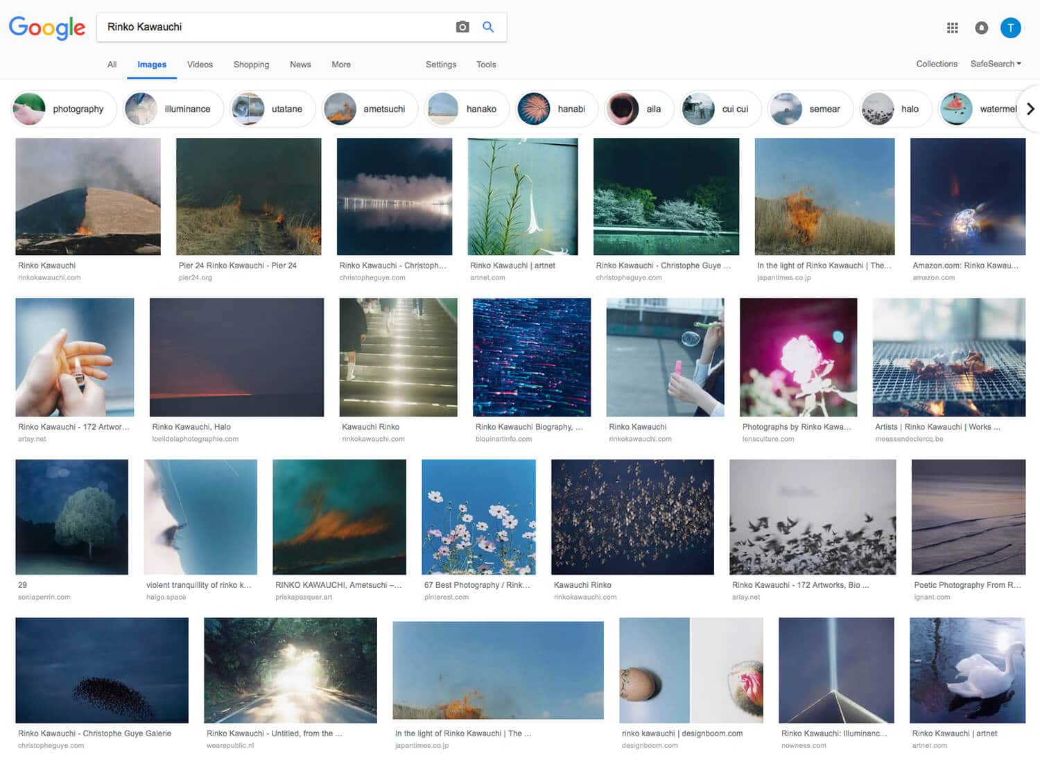Open the Settings menu

coord(441,64)
